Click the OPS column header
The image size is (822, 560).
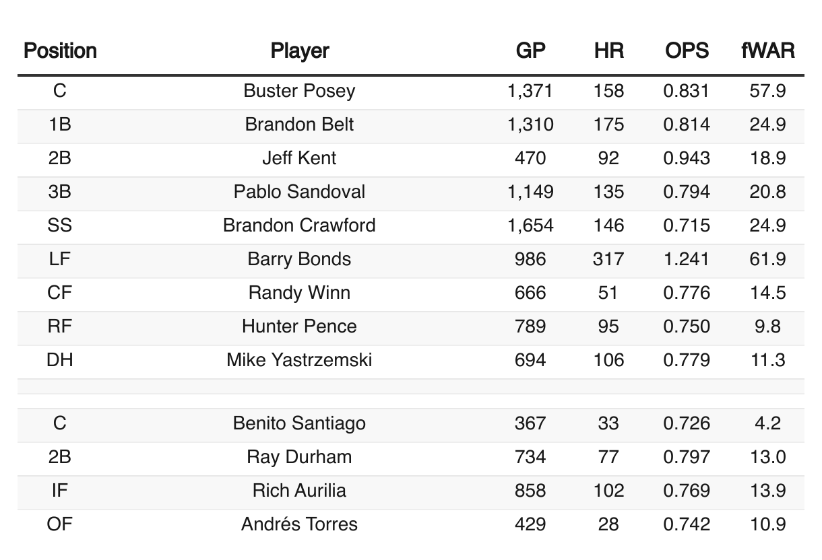coord(687,51)
